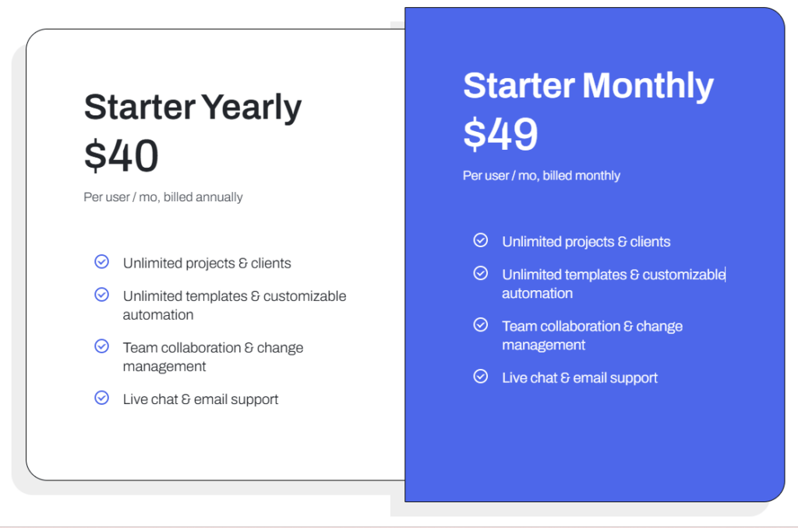Click the $49 price on the monthly plan
The image size is (798, 528).
click(x=500, y=134)
